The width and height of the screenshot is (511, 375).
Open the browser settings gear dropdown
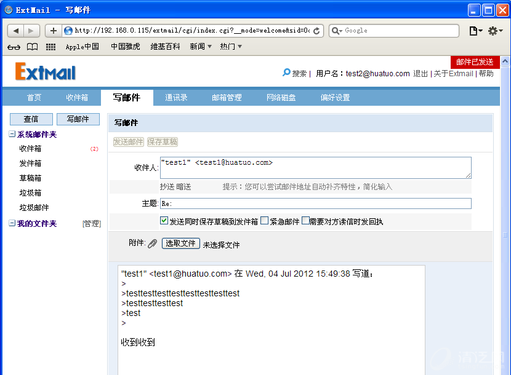pyautogui.click(x=495, y=31)
